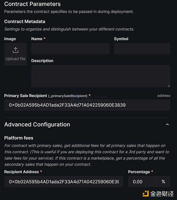Click the percent sign suffix box

163,182
